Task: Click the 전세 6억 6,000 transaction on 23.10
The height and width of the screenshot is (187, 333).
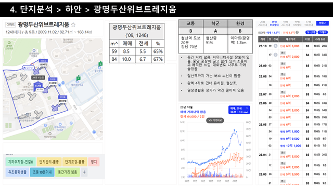Action: pyautogui.click(x=290, y=46)
